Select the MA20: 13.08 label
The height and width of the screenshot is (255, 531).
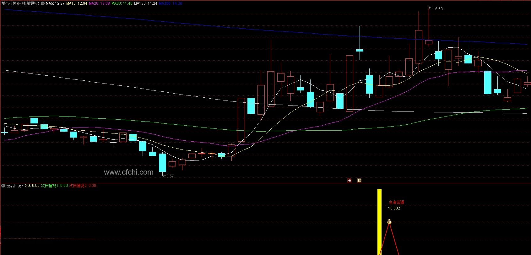pos(99,3)
